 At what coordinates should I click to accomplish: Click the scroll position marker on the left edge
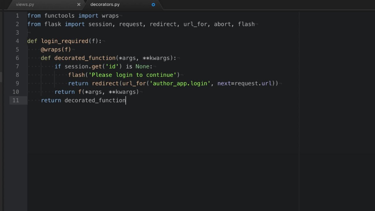(x=2, y=78)
